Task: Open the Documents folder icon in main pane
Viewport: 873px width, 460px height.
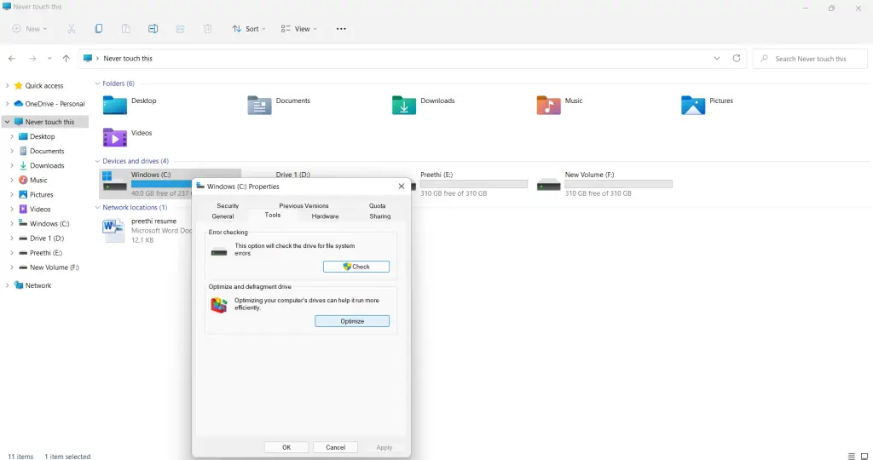Action: (x=259, y=105)
